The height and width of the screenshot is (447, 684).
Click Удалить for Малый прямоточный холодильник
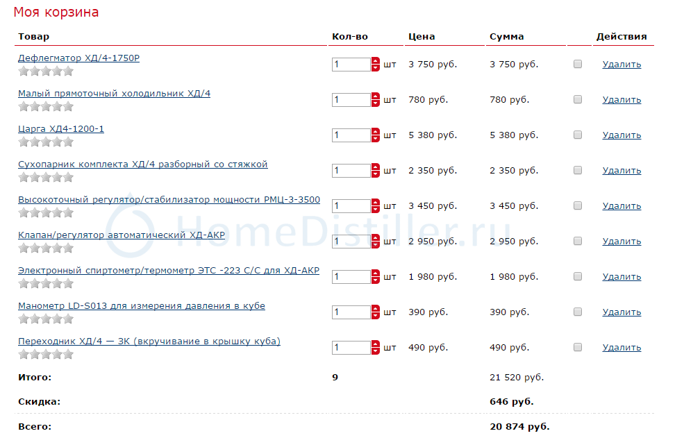622,100
